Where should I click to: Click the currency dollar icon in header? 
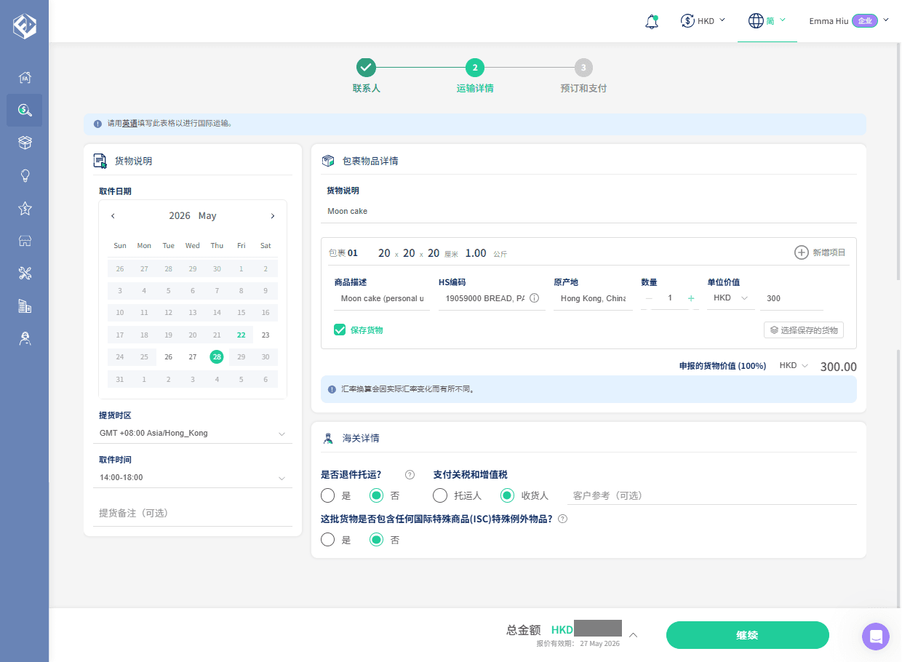(x=687, y=21)
